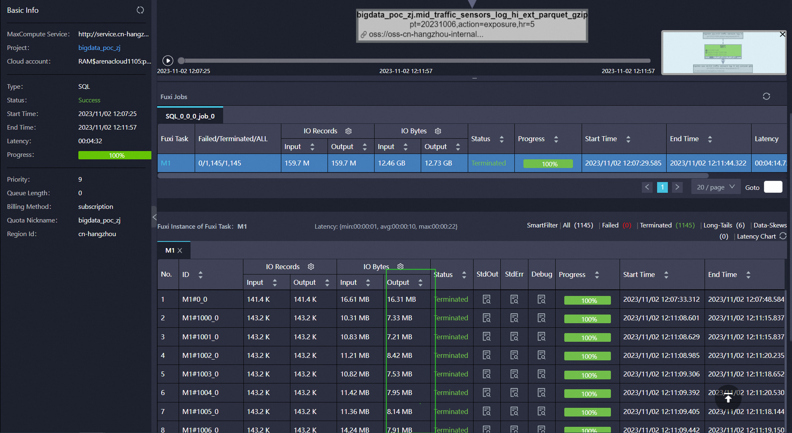792x433 pixels.
Task: Filter instances by Long-Tails (6)
Action: 724,225
